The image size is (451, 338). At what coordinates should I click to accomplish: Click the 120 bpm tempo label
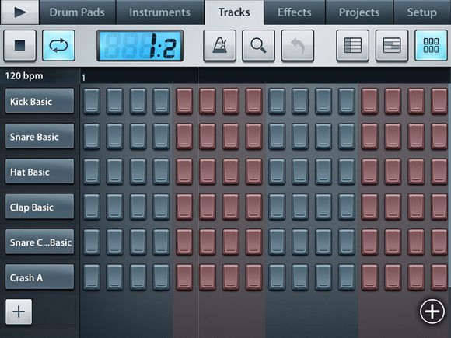coord(24,76)
